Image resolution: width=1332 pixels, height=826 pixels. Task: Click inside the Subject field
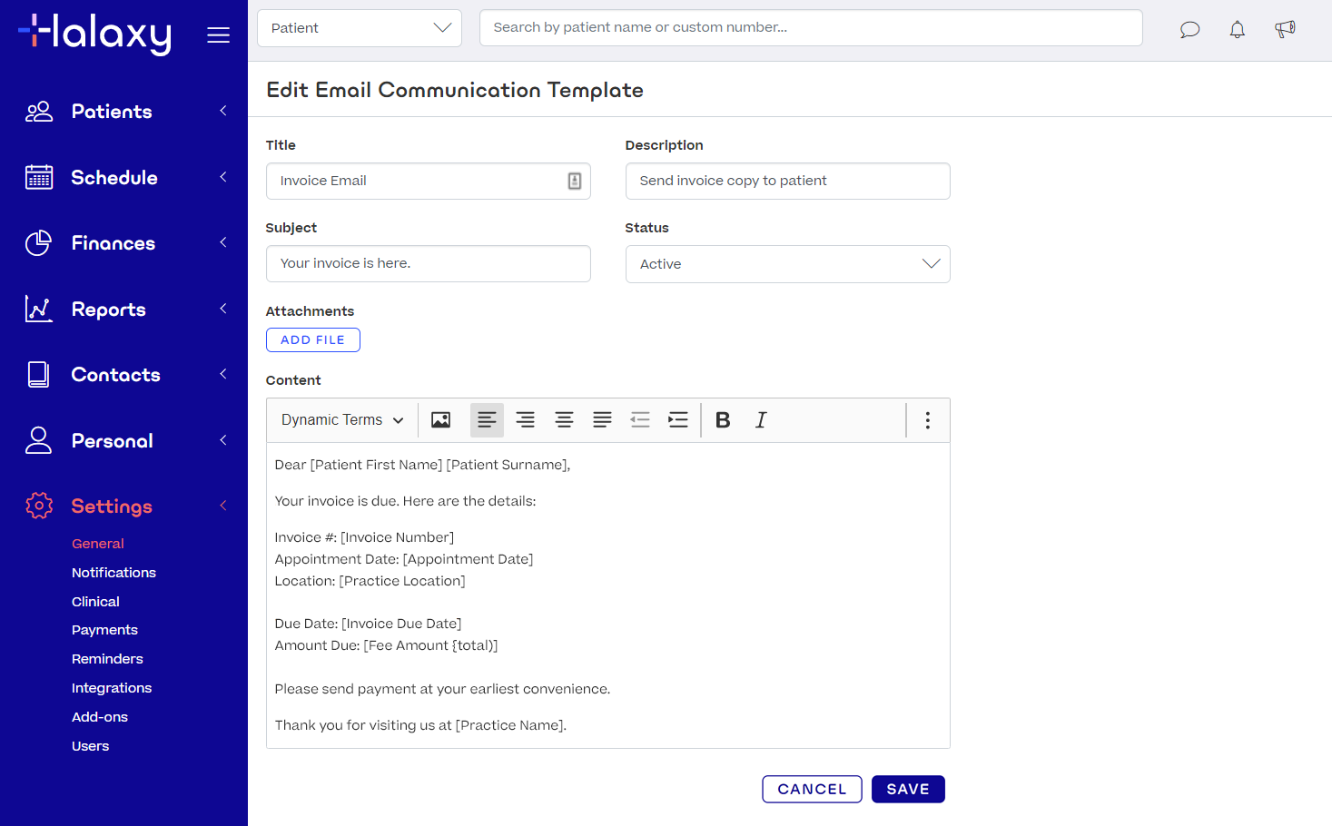[x=428, y=263]
